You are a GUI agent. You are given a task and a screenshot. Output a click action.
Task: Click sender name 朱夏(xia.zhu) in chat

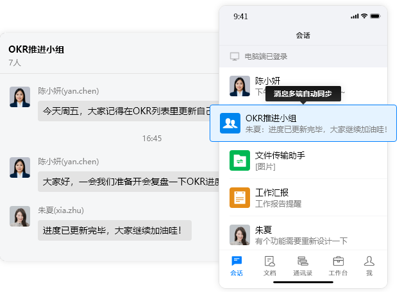61,210
